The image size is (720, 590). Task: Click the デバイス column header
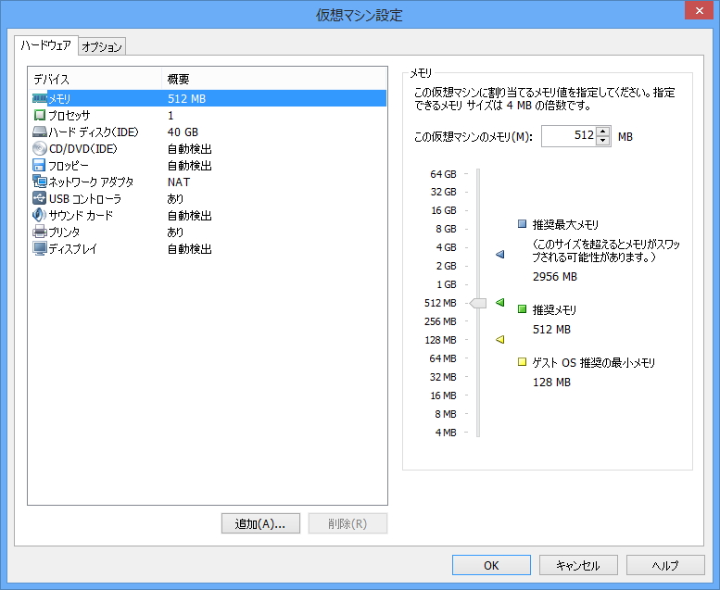pos(95,79)
